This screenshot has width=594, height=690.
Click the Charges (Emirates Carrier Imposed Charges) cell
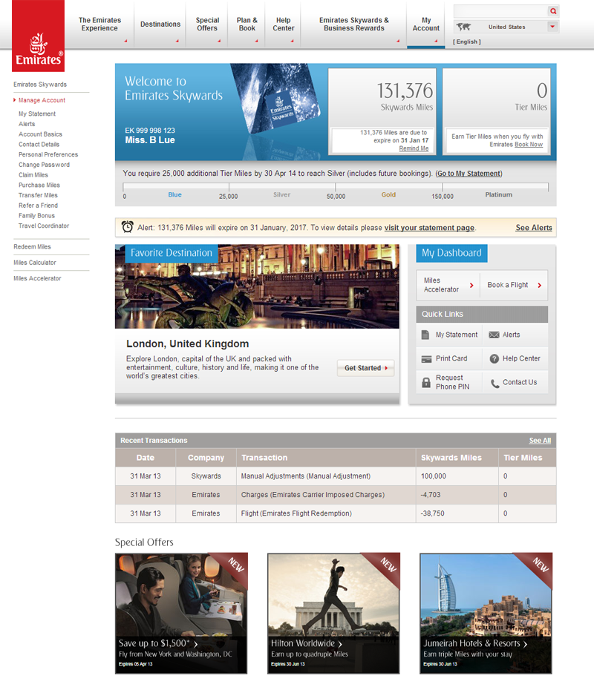[326, 495]
